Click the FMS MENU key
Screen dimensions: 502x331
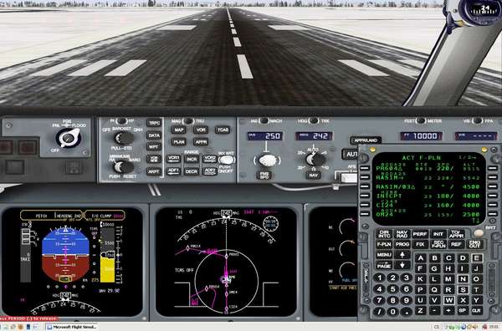tap(384, 255)
